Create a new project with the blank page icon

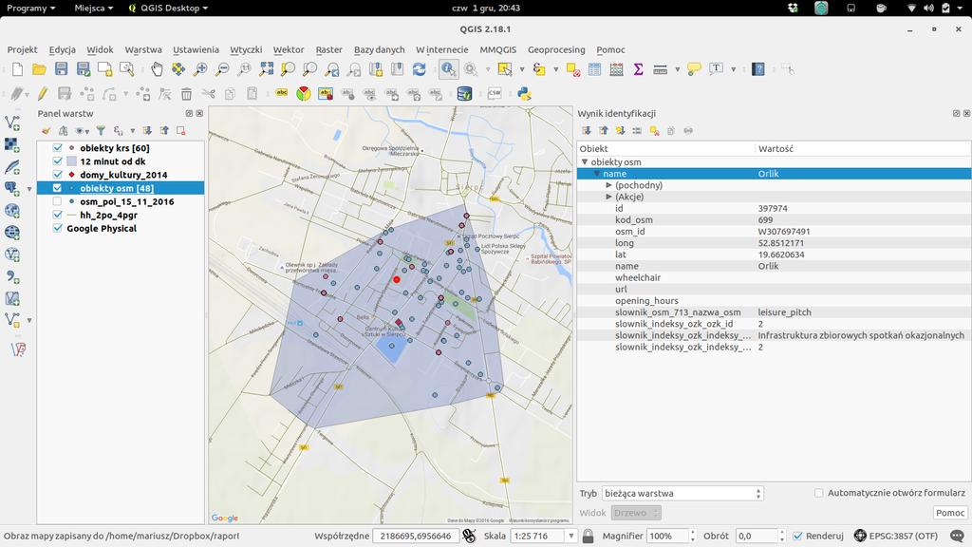(x=17, y=69)
